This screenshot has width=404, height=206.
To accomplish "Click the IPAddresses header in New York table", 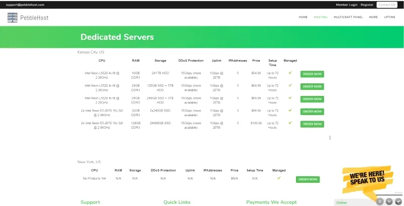I will click(213, 171).
